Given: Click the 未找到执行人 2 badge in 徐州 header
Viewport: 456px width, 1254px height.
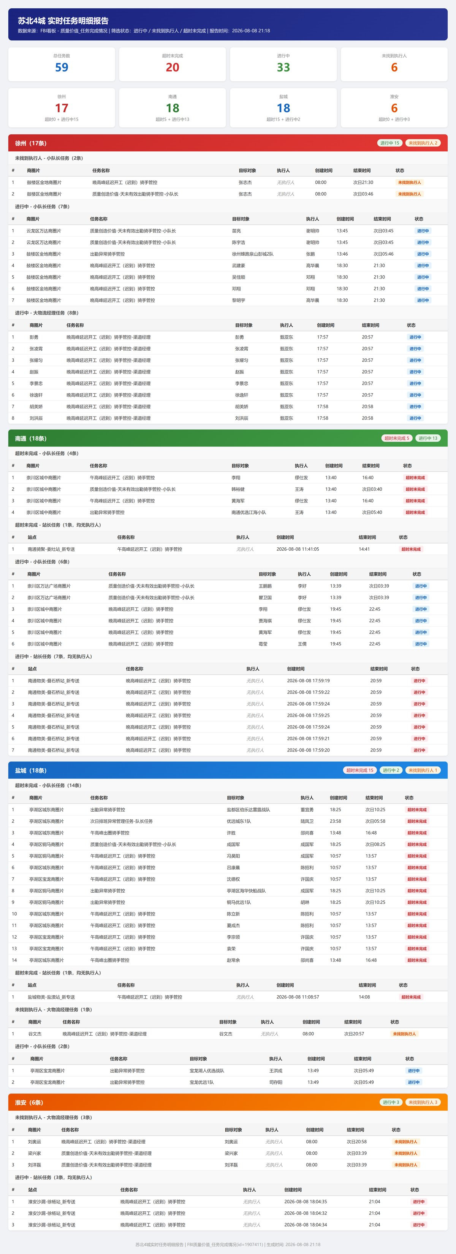Looking at the screenshot, I should coord(423,143).
